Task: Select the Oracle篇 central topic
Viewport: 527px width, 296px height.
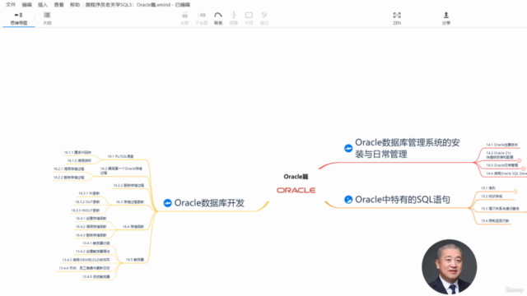Action: coord(296,177)
